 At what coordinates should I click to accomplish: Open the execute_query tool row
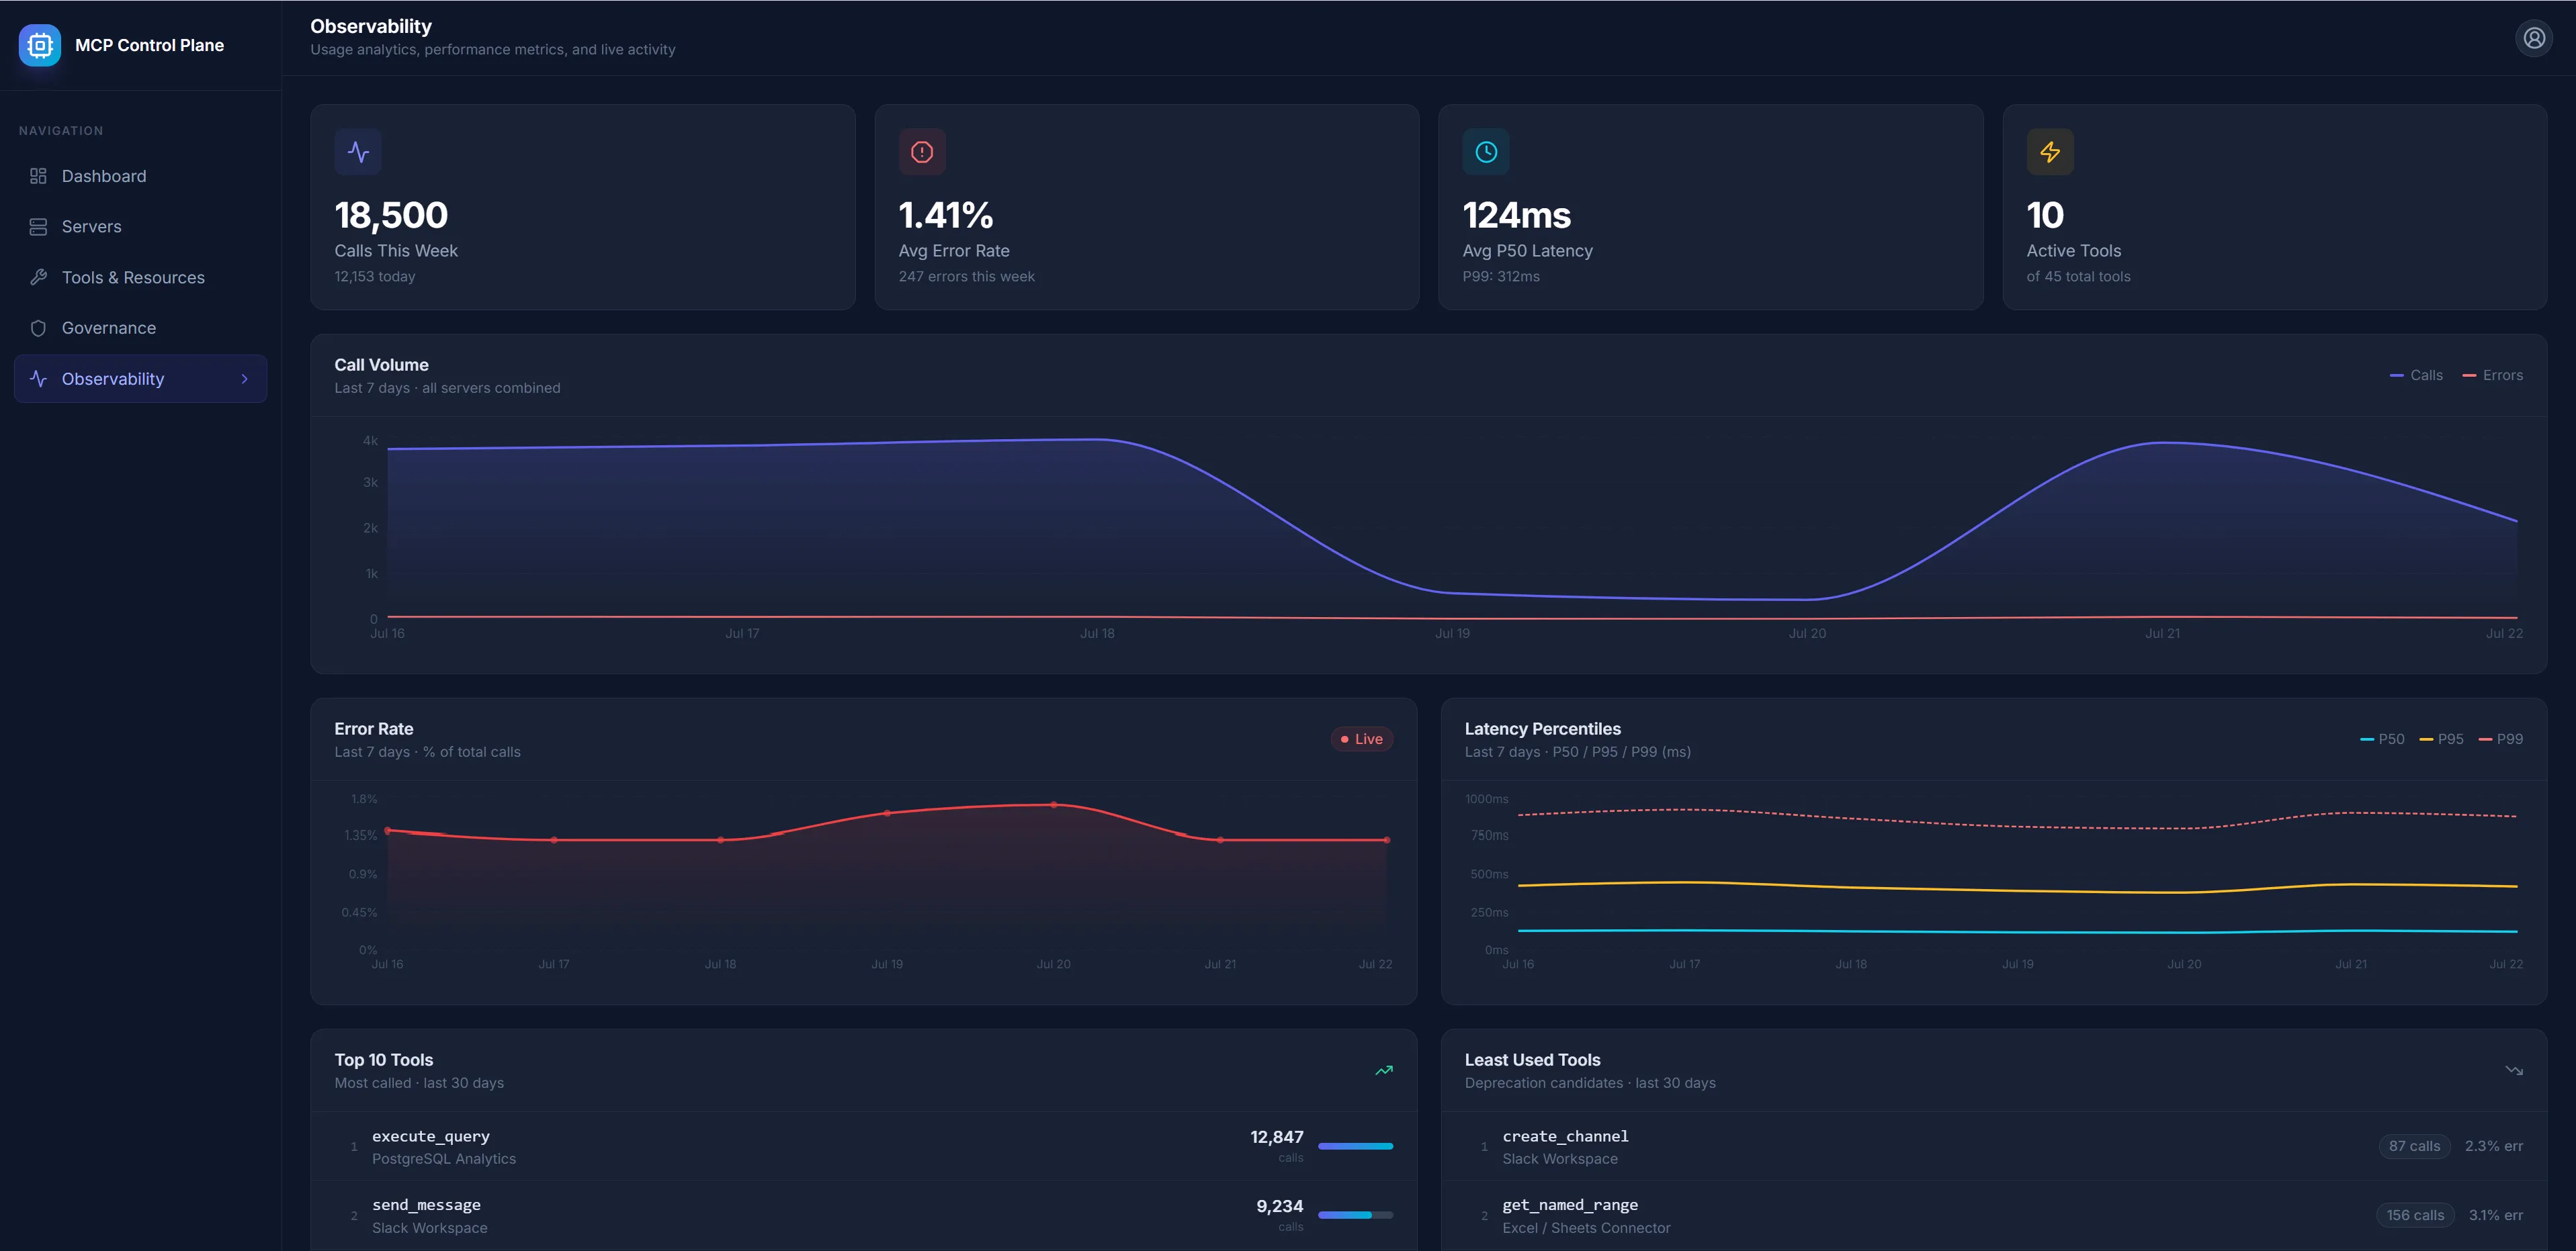coord(863,1146)
